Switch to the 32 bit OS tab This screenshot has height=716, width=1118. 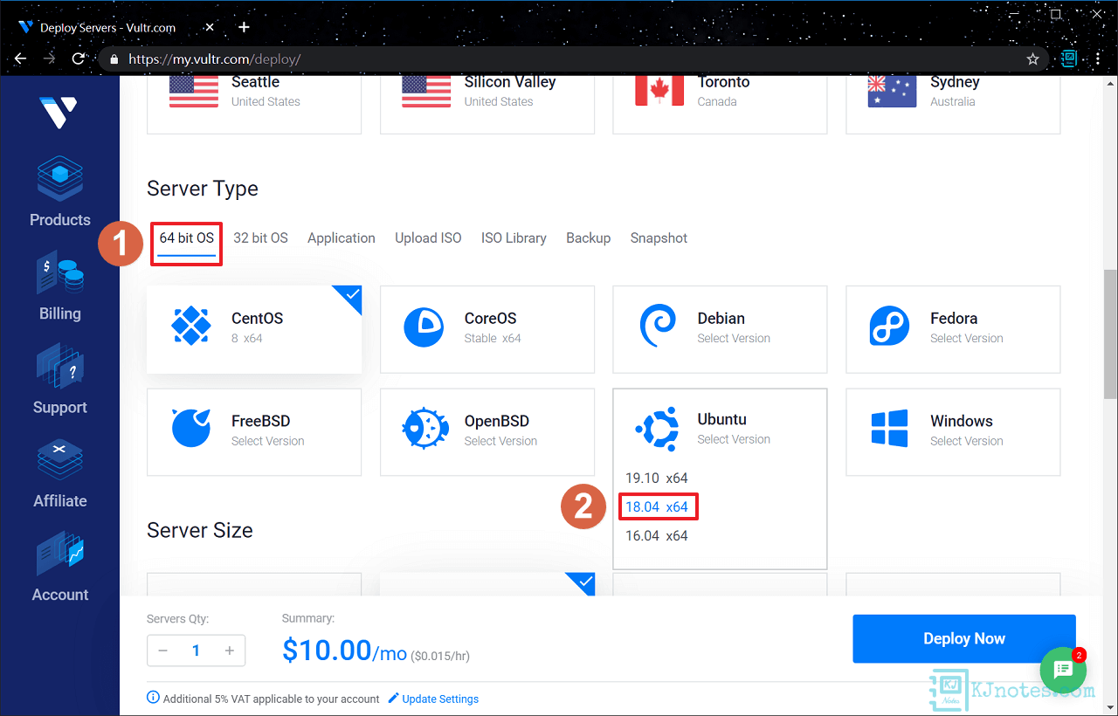[260, 238]
